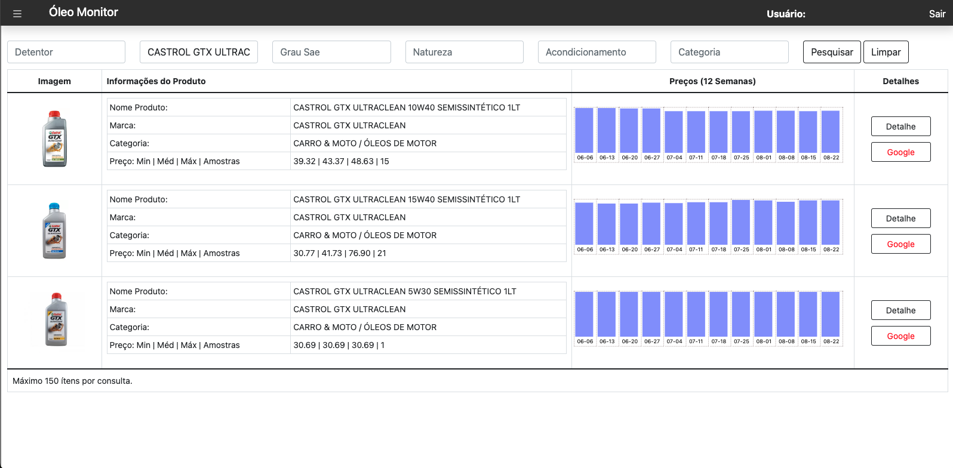Select the 10W40 SEMISSINTÉTICO 1LT product name
The width and height of the screenshot is (953, 468).
click(x=407, y=107)
